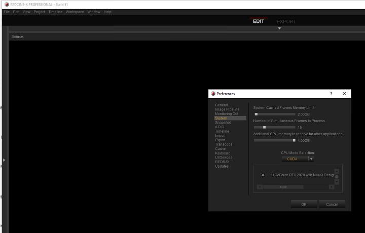This screenshot has height=233, width=365.
Task: Select REDRAY preferences category
Action: (222, 162)
